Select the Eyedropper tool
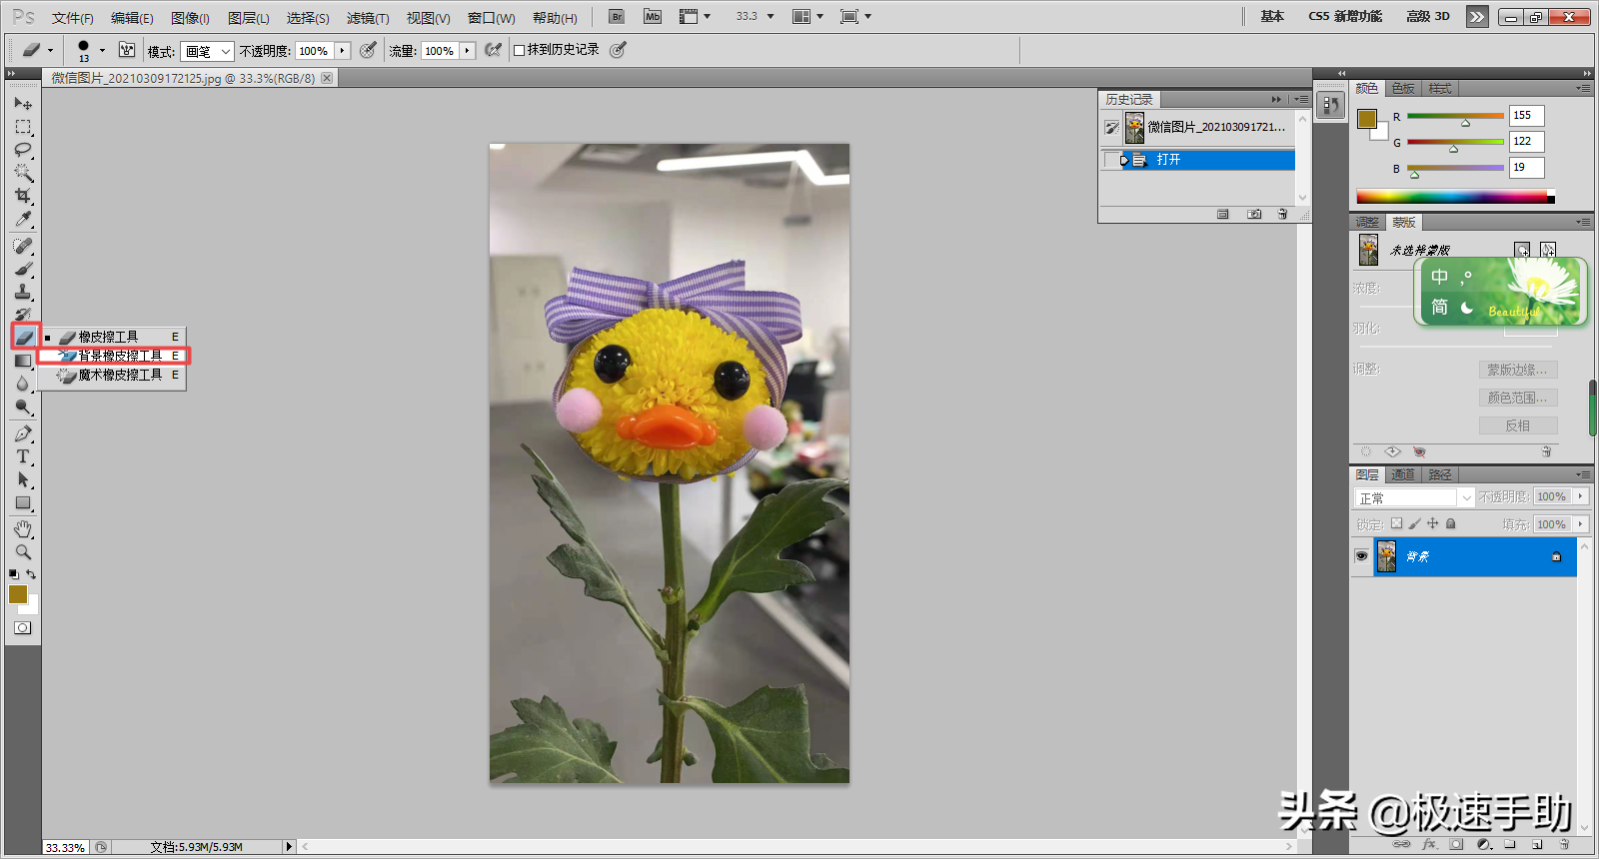Viewport: 1599px width, 859px height. pyautogui.click(x=23, y=219)
